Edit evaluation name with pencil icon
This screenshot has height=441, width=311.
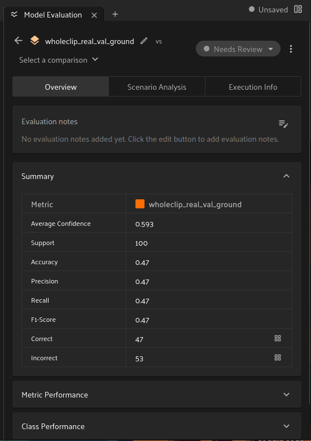[x=144, y=41]
